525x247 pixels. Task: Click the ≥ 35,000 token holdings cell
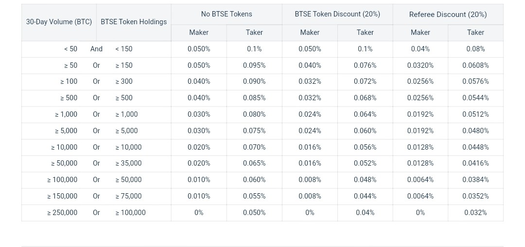point(128,163)
